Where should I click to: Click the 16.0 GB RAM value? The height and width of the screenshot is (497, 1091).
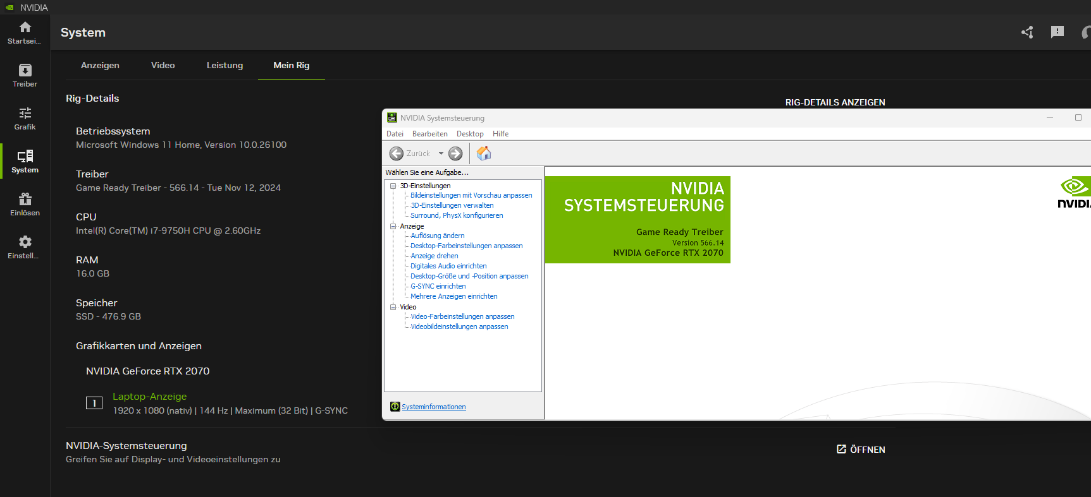93,273
